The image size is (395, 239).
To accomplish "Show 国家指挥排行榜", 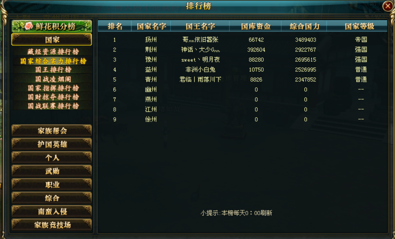I will pyautogui.click(x=53, y=88).
